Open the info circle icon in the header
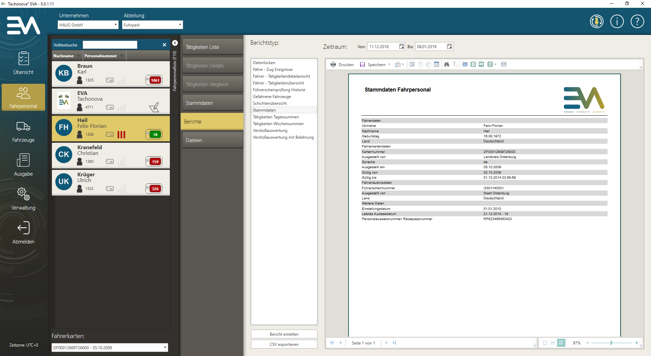Viewport: 651px width, 356px height. click(x=617, y=22)
